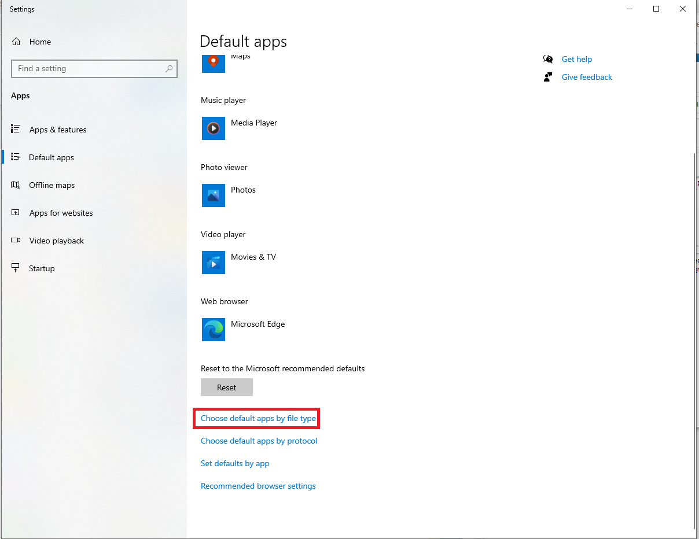Image resolution: width=699 pixels, height=539 pixels.
Task: Click the Startup icon in the sidebar
Action: (x=16, y=268)
